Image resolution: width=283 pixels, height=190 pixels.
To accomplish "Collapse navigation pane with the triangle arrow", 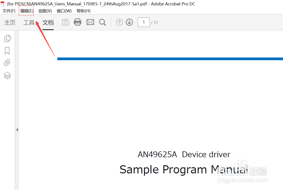I will tap(17, 130).
